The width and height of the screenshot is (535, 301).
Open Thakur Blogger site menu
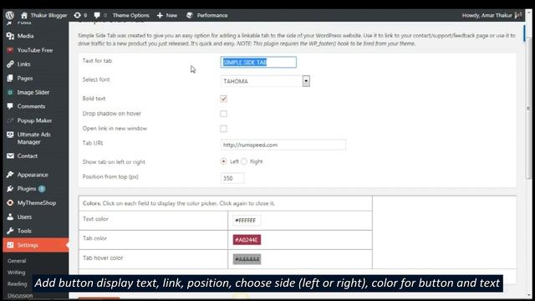(x=48, y=15)
